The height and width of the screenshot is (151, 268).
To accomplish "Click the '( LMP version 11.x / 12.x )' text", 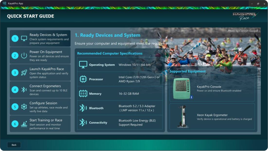I will click(136, 110).
